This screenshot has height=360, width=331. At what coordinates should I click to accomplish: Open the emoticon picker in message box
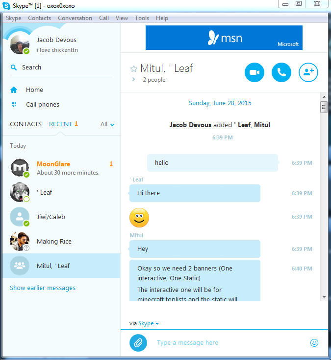click(314, 343)
